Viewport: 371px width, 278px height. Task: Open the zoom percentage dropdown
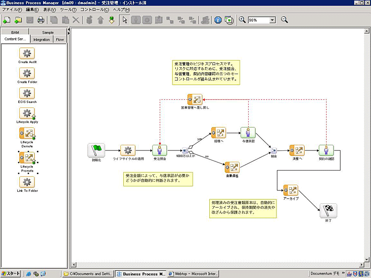click(272, 20)
